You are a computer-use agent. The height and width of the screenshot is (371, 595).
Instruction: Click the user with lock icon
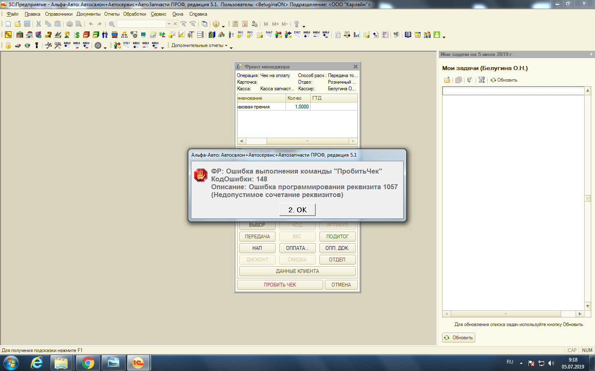point(255,24)
